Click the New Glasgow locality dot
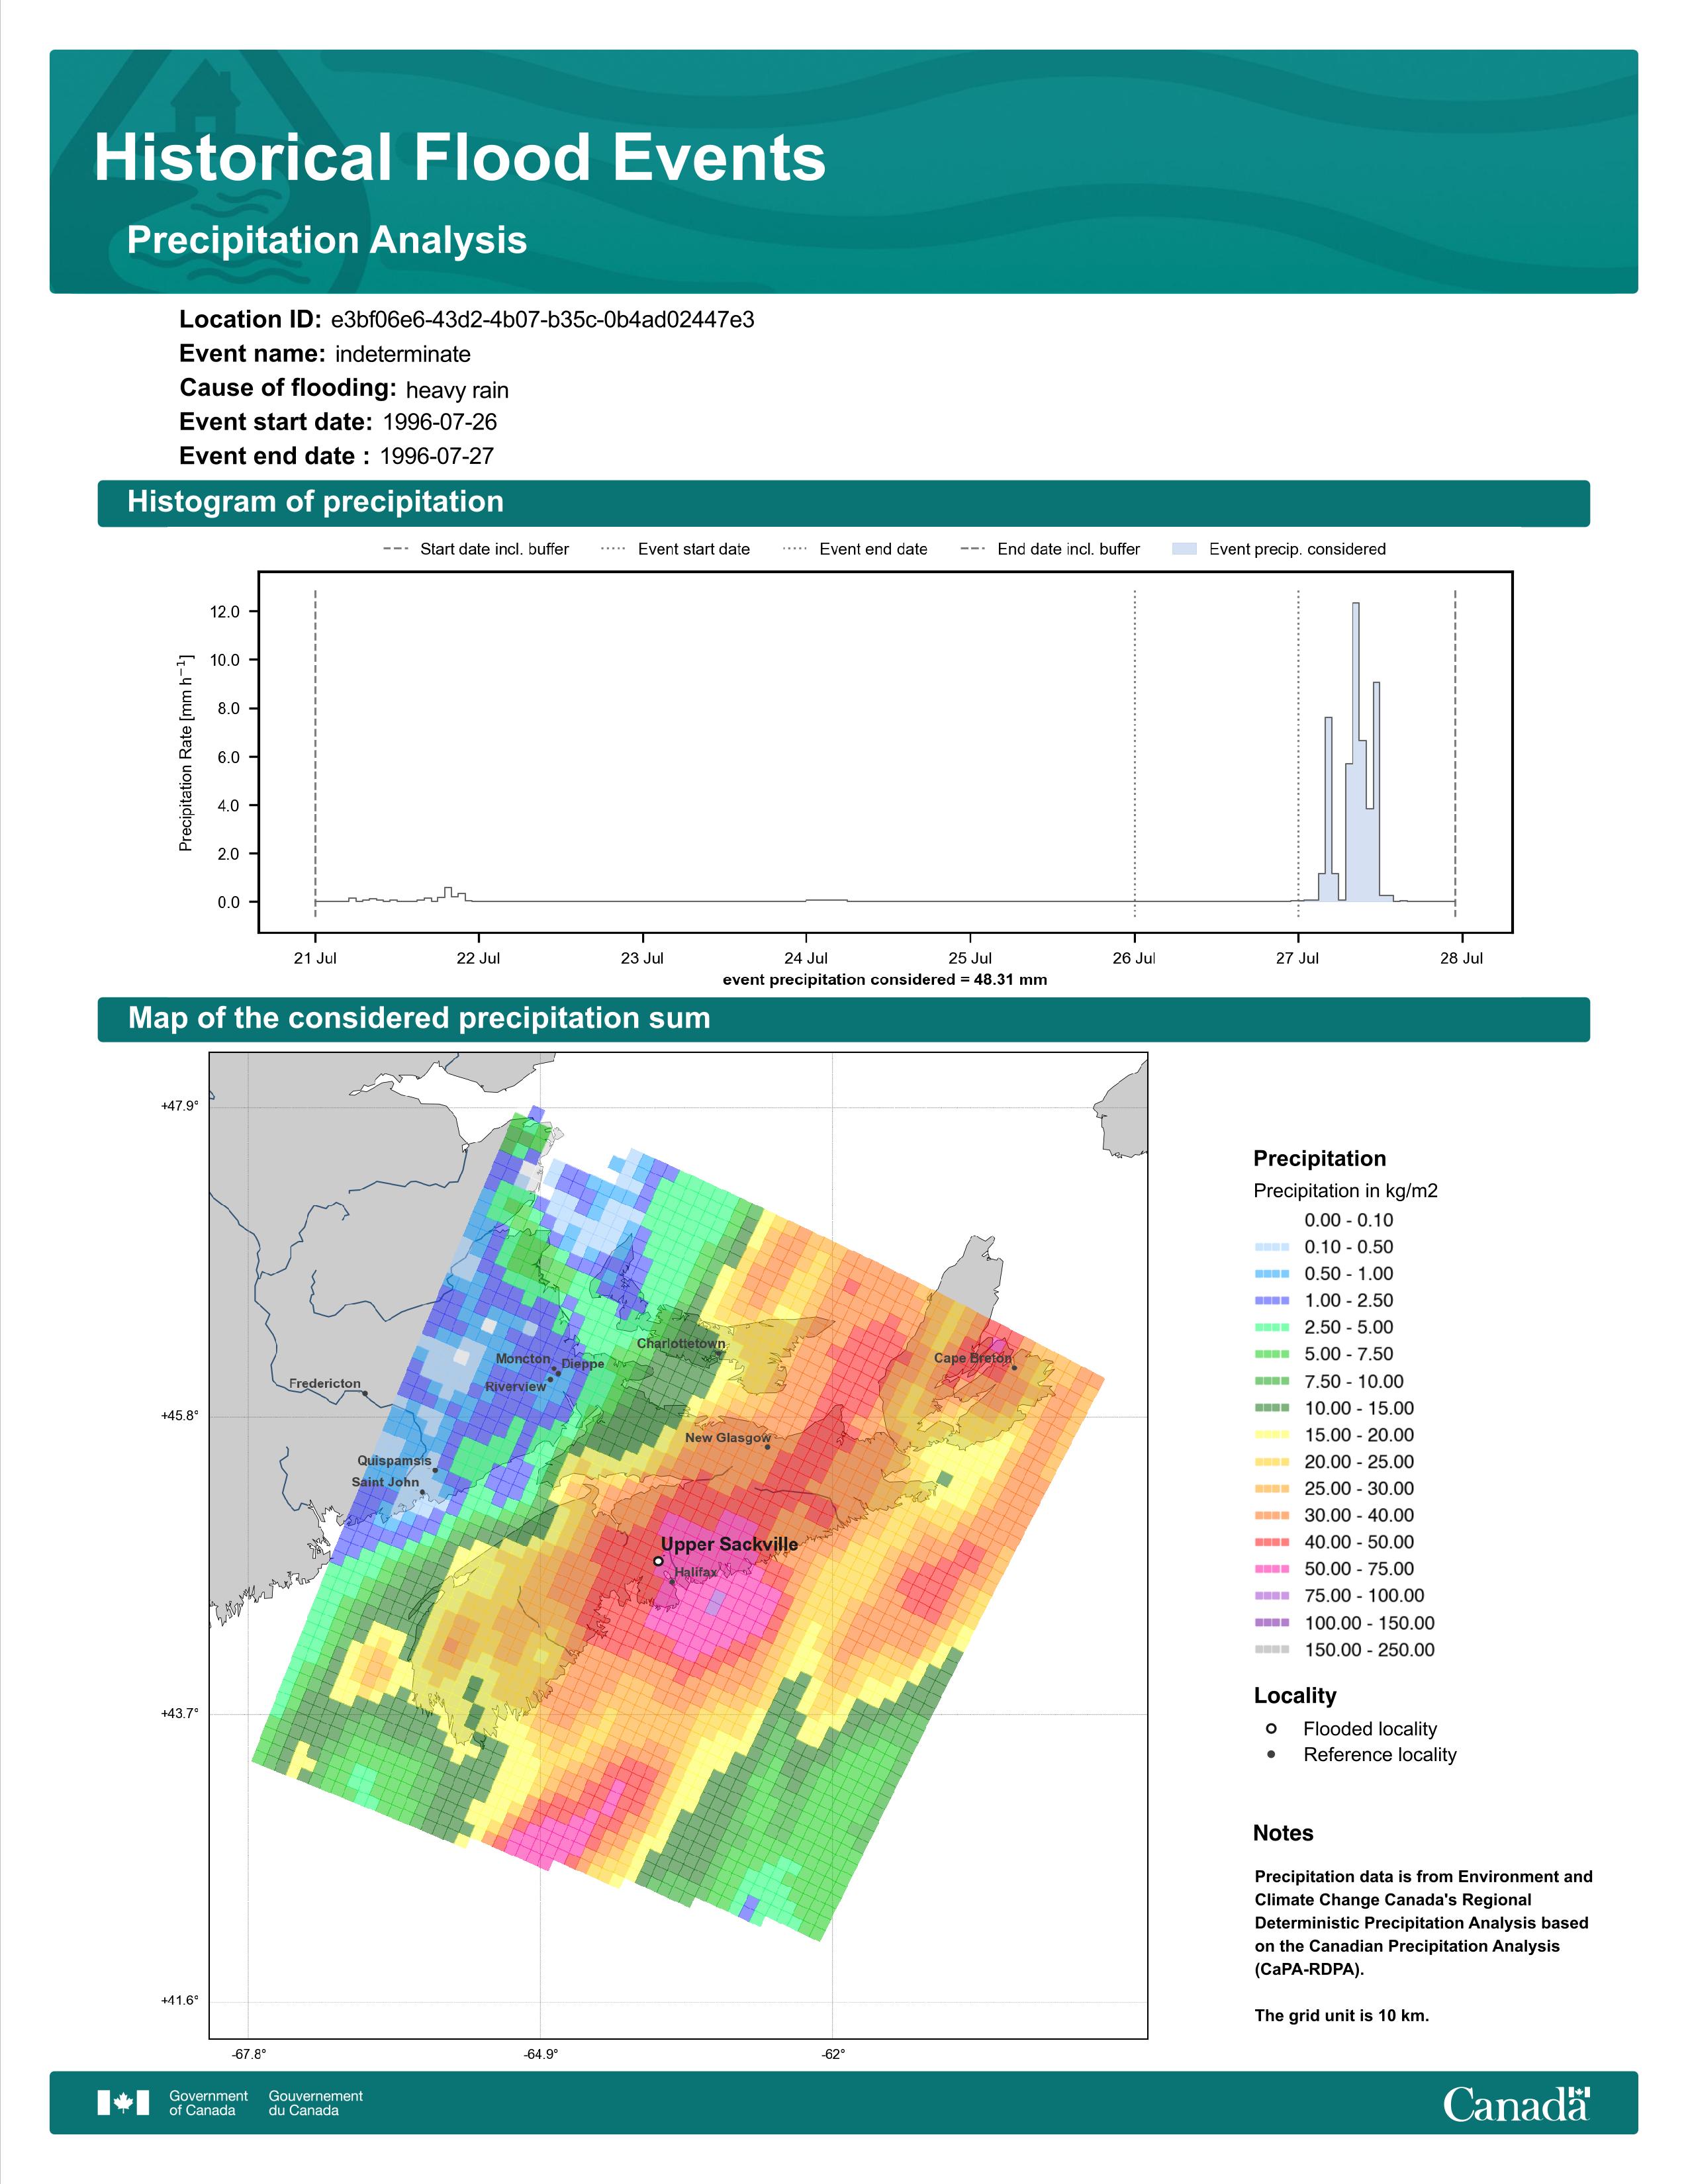This screenshot has width=1688, height=2184. (767, 1447)
